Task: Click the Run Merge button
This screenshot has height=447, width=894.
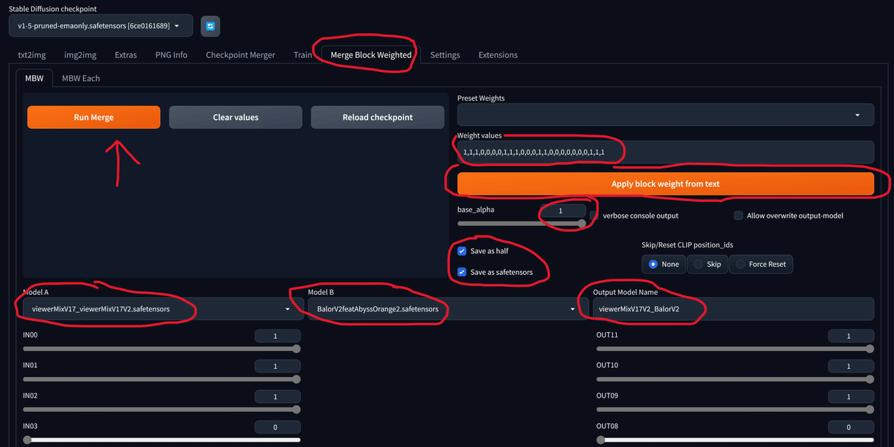Action: [x=94, y=117]
